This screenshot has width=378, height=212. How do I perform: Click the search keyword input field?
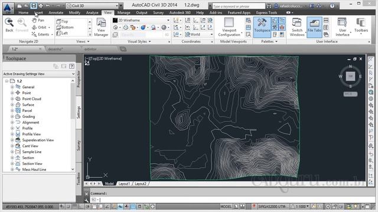coord(239,6)
